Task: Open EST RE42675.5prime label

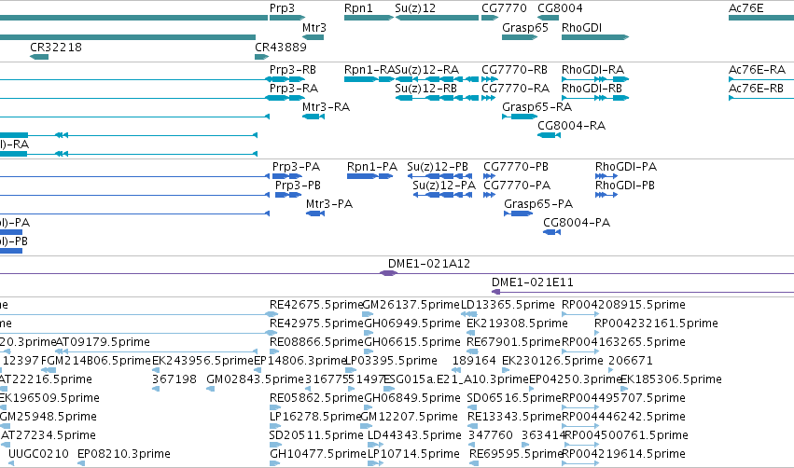Action: point(316,305)
